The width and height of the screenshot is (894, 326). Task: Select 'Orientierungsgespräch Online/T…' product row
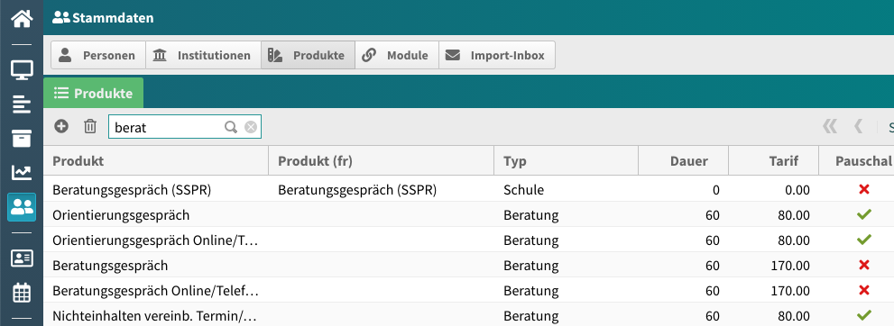(x=155, y=240)
